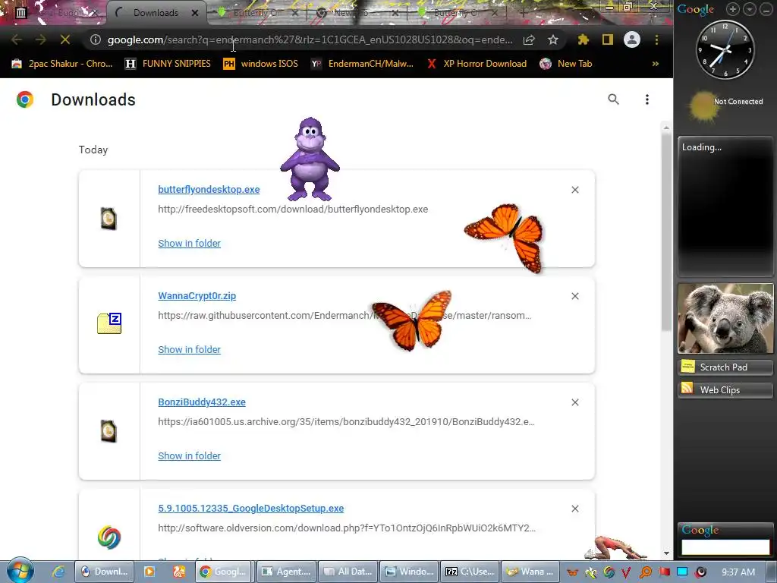Viewport: 777px width, 583px height.
Task: Remove WannaCrypt0r.zip from the list
Action: pos(575,296)
